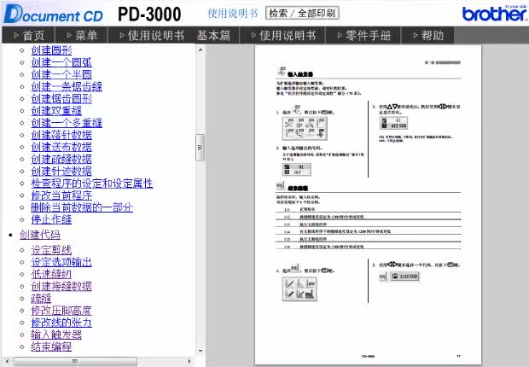Image resolution: width=529 pixels, height=367 pixels.
Task: Open the 设定剪线 link
Action: [51, 250]
